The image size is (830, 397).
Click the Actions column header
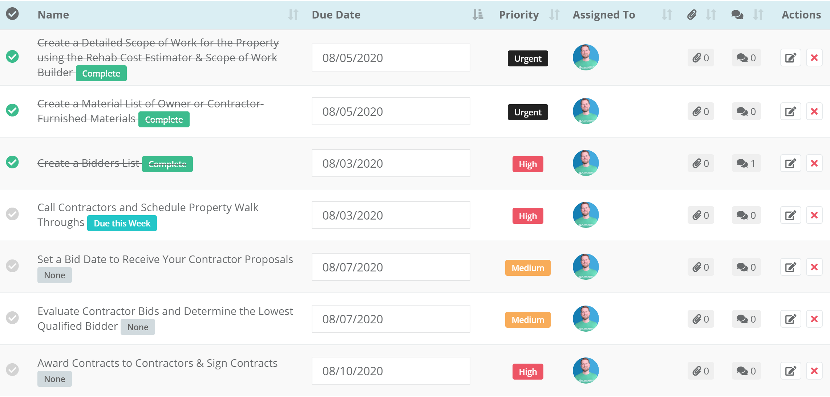pos(801,15)
